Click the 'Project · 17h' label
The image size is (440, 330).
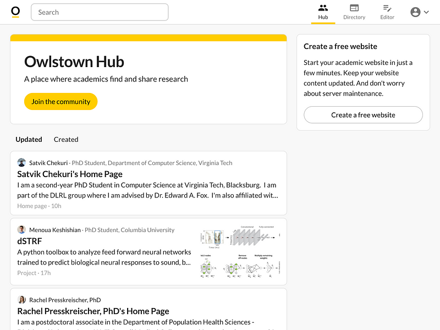tap(34, 273)
